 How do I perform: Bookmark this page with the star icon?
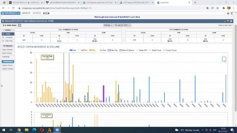[x=217, y=8]
